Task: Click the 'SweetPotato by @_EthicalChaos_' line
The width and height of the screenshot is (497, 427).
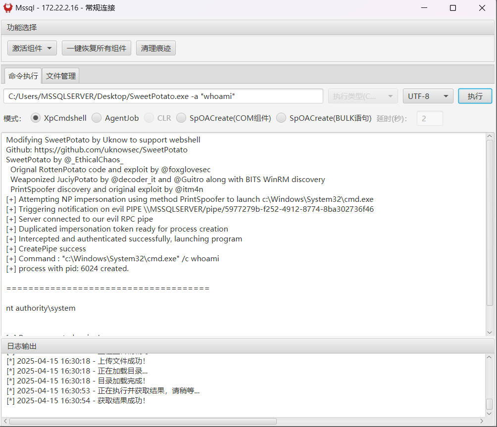Action: click(65, 160)
